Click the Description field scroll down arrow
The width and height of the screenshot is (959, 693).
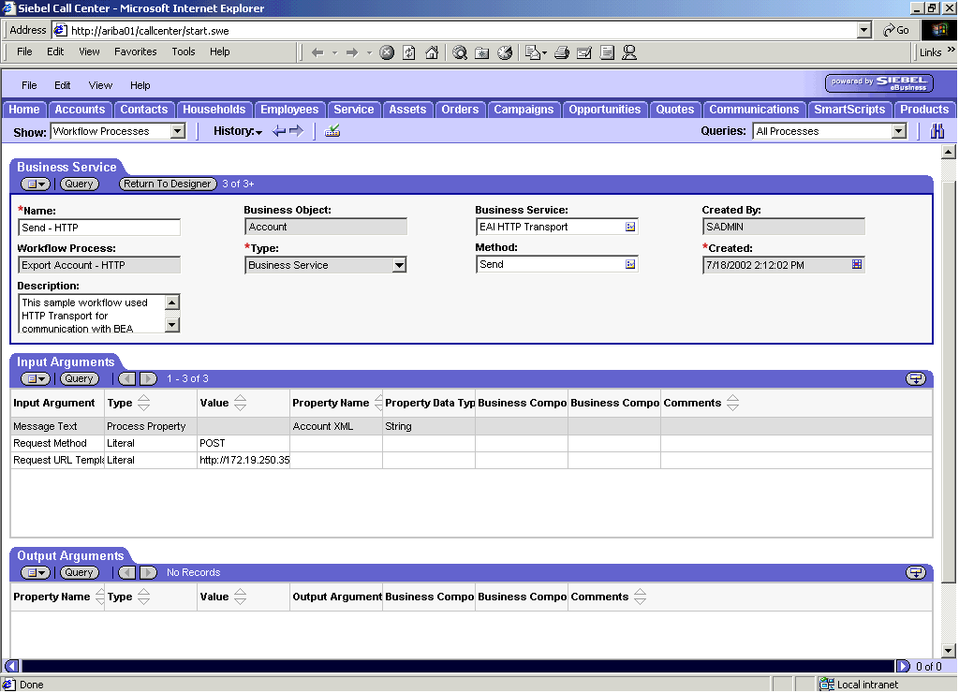pyautogui.click(x=172, y=325)
